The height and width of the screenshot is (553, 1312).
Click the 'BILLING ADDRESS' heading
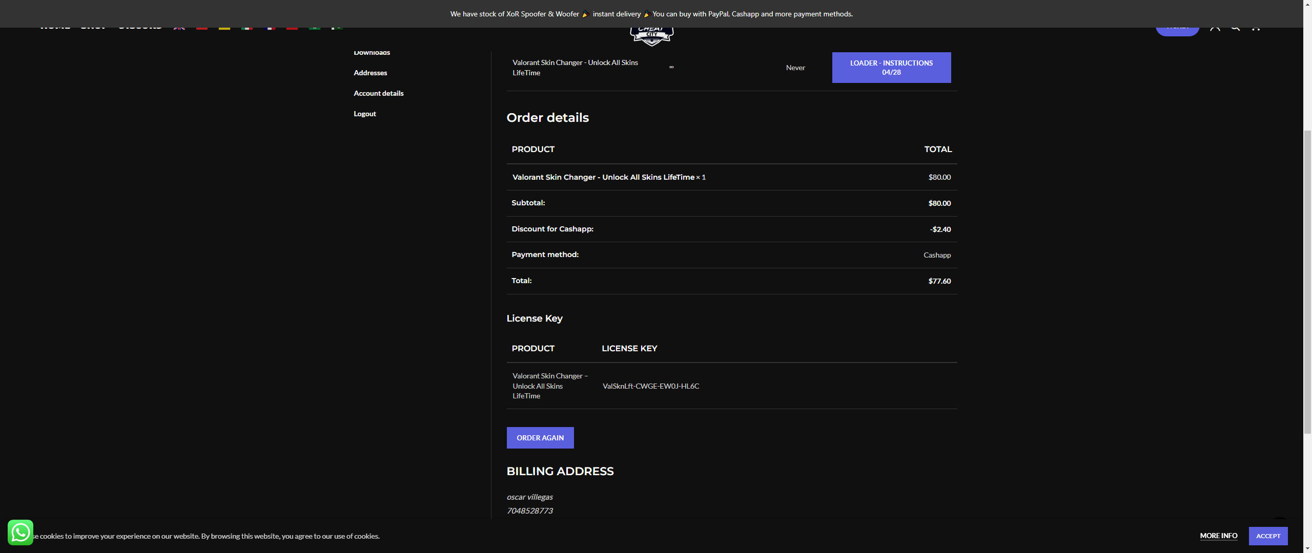(560, 472)
